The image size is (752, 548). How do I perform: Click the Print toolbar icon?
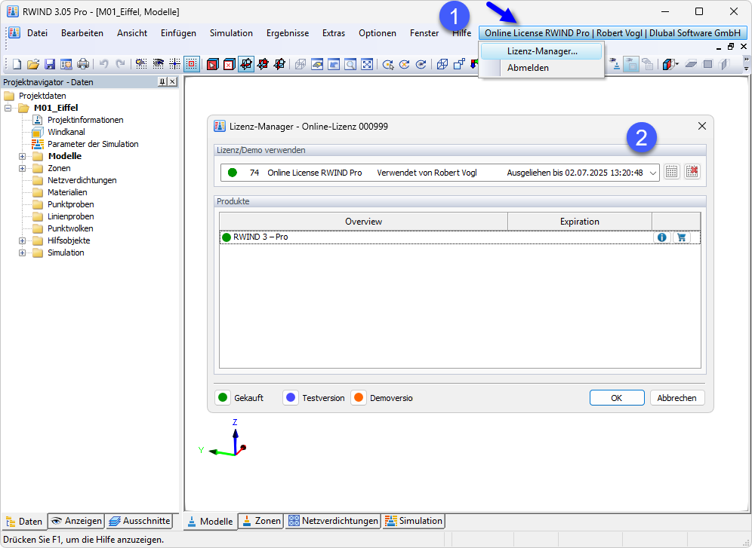point(83,64)
